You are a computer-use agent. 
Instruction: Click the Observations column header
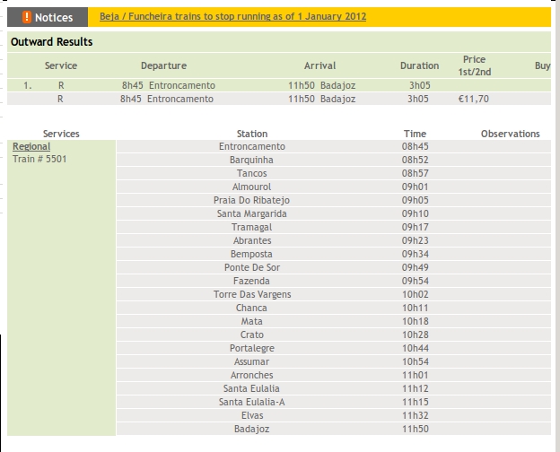(510, 134)
